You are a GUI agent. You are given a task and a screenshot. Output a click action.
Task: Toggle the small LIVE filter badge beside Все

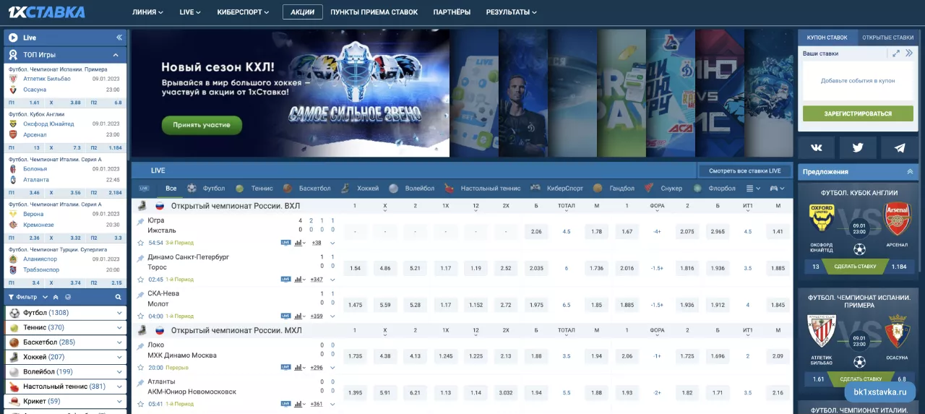pyautogui.click(x=144, y=189)
